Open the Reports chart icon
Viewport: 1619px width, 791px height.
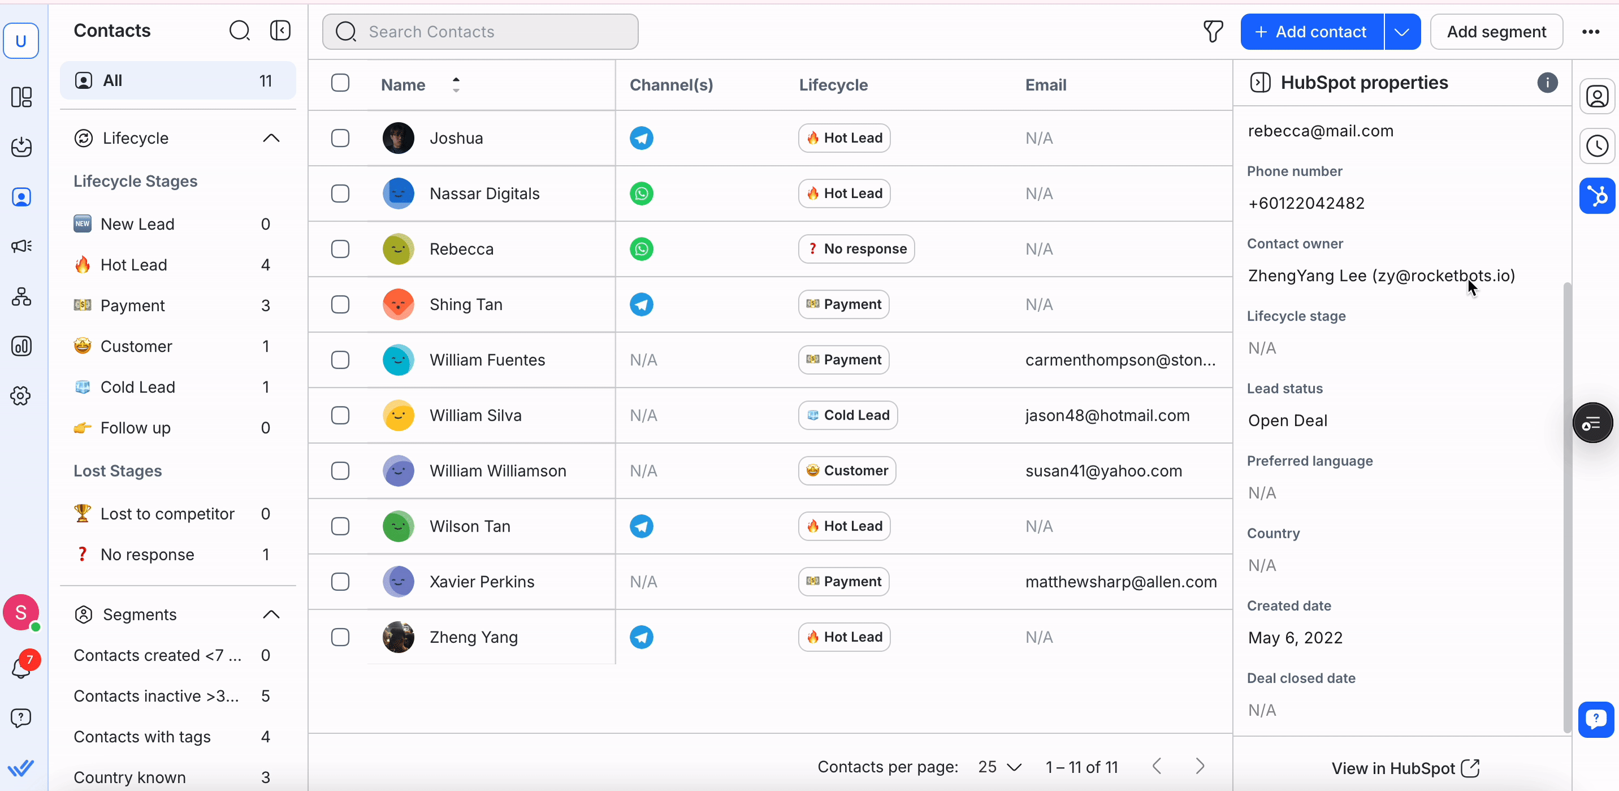[x=21, y=346]
